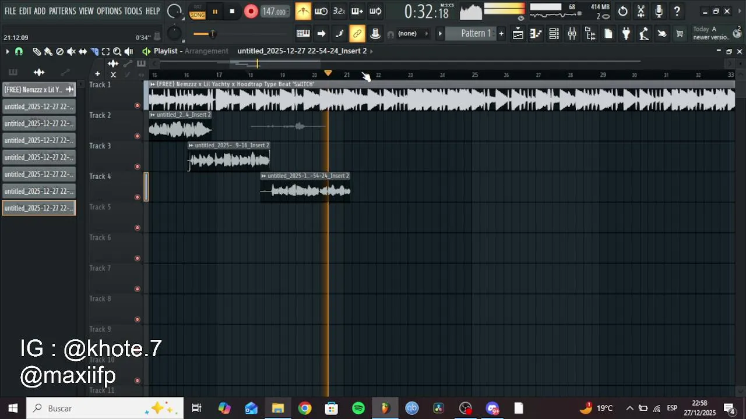Select the playlist zoom tool
The height and width of the screenshot is (419, 746).
click(x=117, y=52)
